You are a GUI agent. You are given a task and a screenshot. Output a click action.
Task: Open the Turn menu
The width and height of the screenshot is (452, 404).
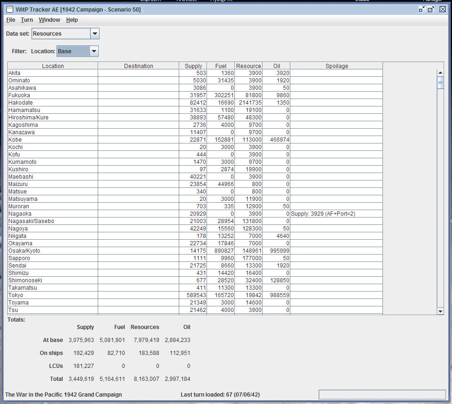(27, 20)
